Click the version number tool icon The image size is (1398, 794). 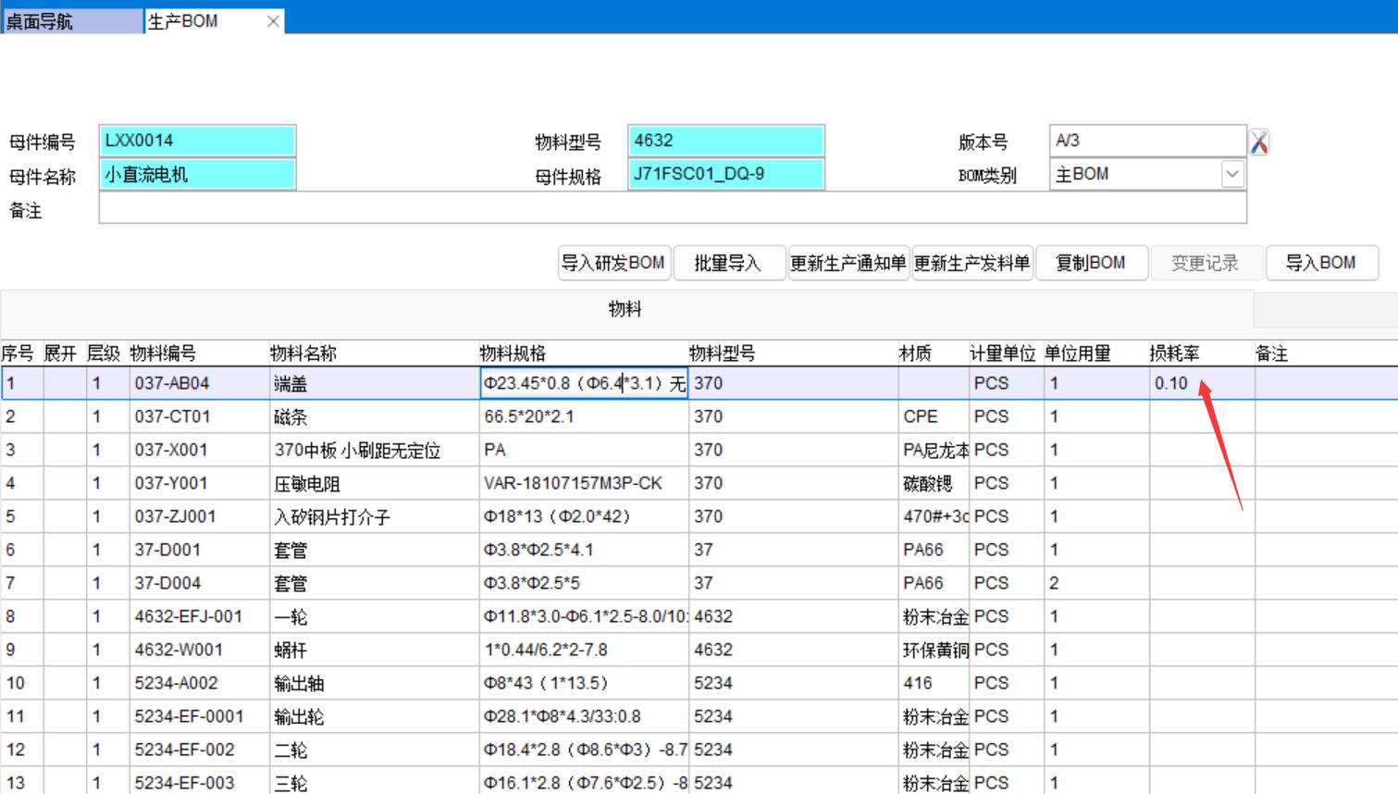pos(1258,142)
